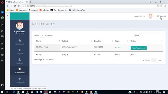The width and height of the screenshot is (168, 94).
Task: Sort table by Deadline column
Action: pos(103,41)
